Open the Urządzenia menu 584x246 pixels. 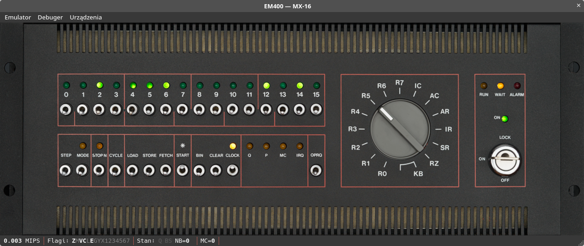point(86,17)
